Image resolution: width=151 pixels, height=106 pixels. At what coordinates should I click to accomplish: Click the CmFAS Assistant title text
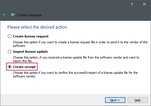(x=29, y=15)
